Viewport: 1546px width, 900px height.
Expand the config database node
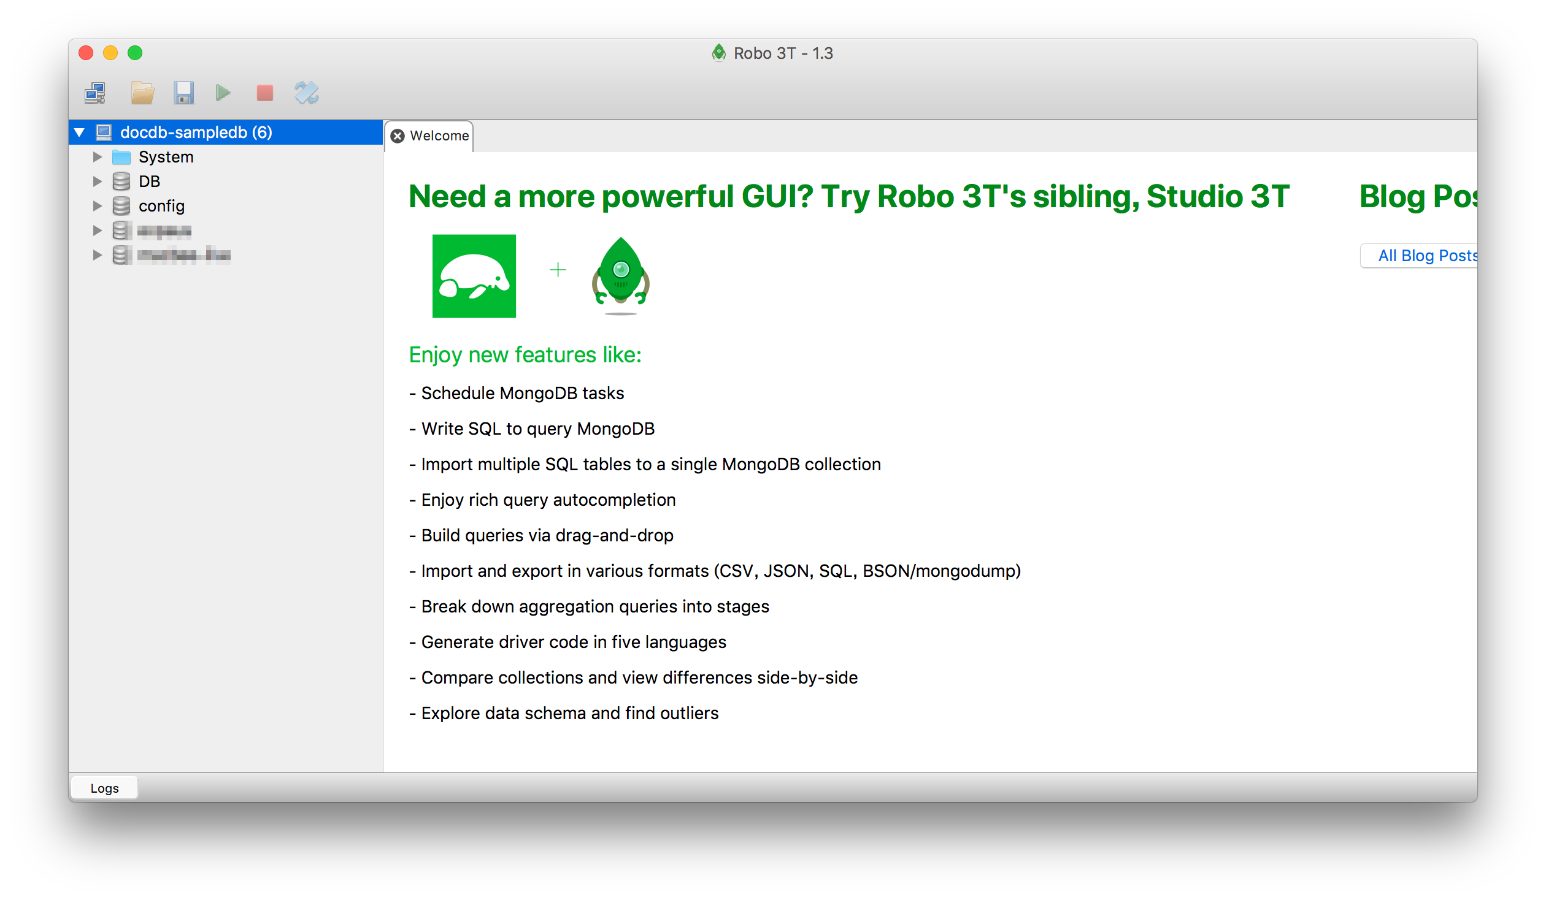(97, 206)
